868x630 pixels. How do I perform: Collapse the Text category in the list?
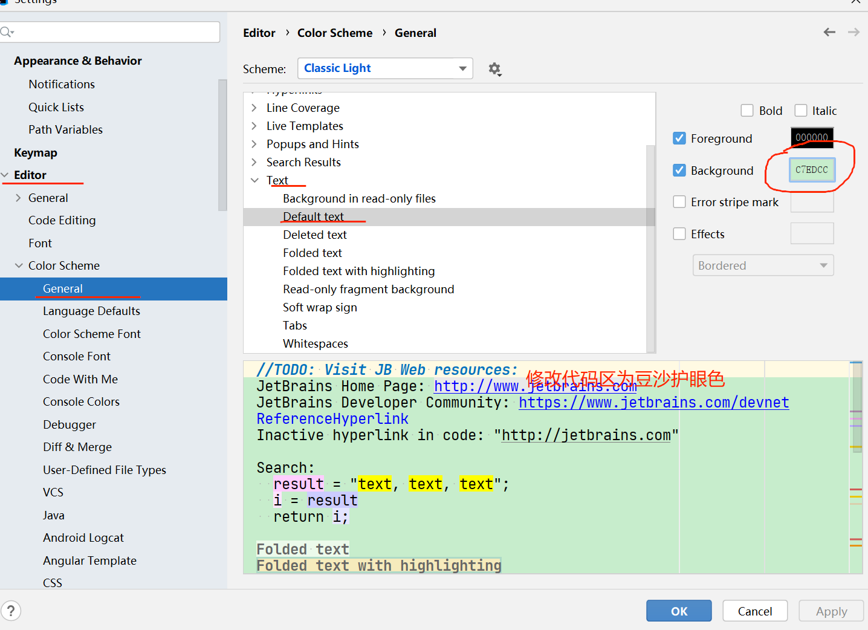[x=254, y=180]
